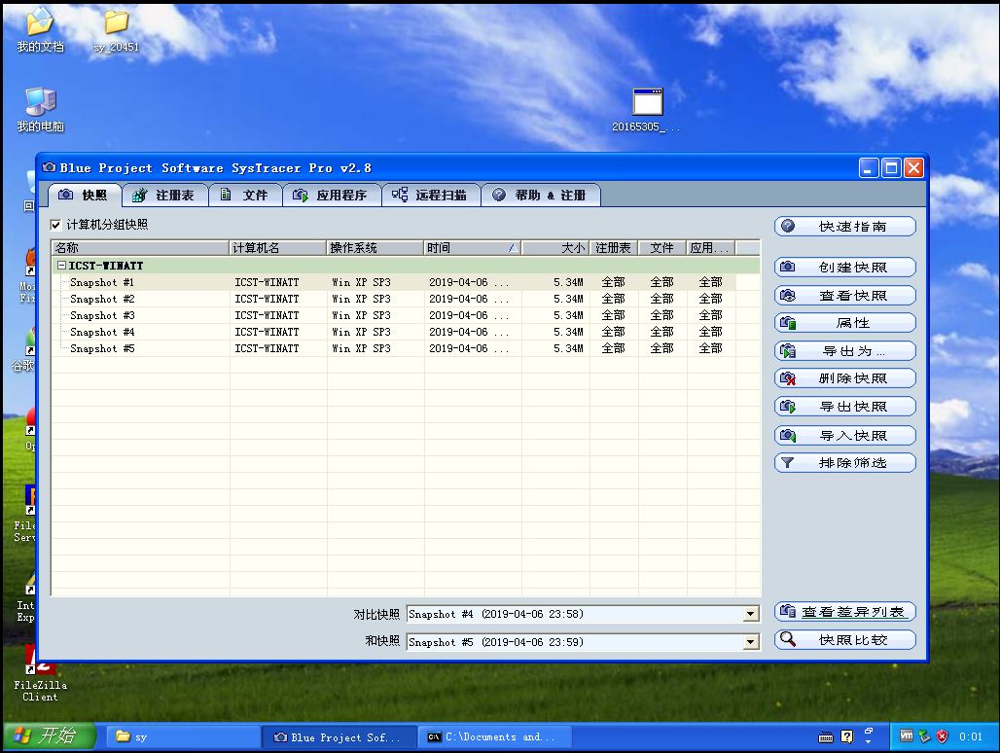
Task: Open the 对比快照 dropdown arrow
Action: 751,614
